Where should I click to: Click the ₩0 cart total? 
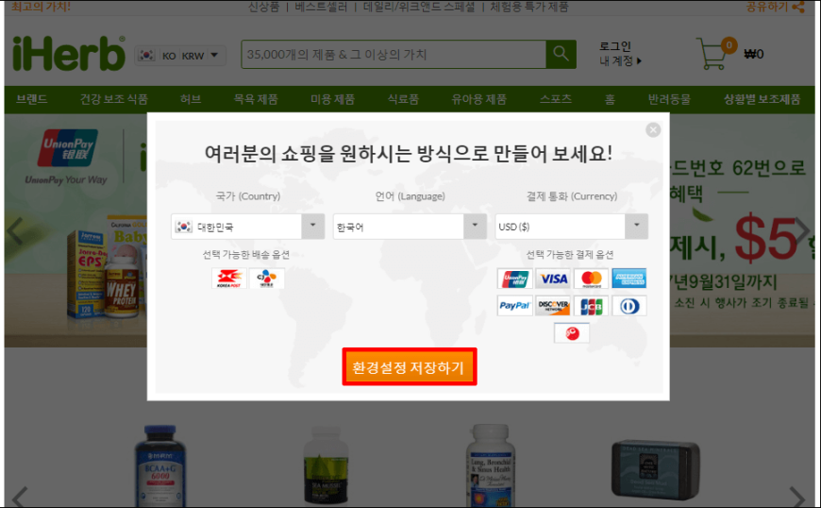(x=754, y=54)
